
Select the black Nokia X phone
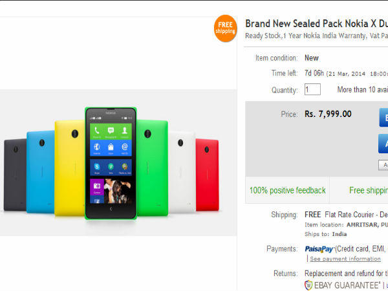pos(15,175)
